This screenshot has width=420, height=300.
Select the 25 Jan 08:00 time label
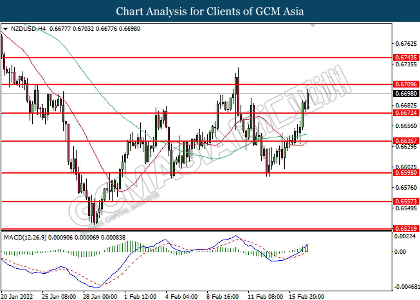[x=59, y=296]
